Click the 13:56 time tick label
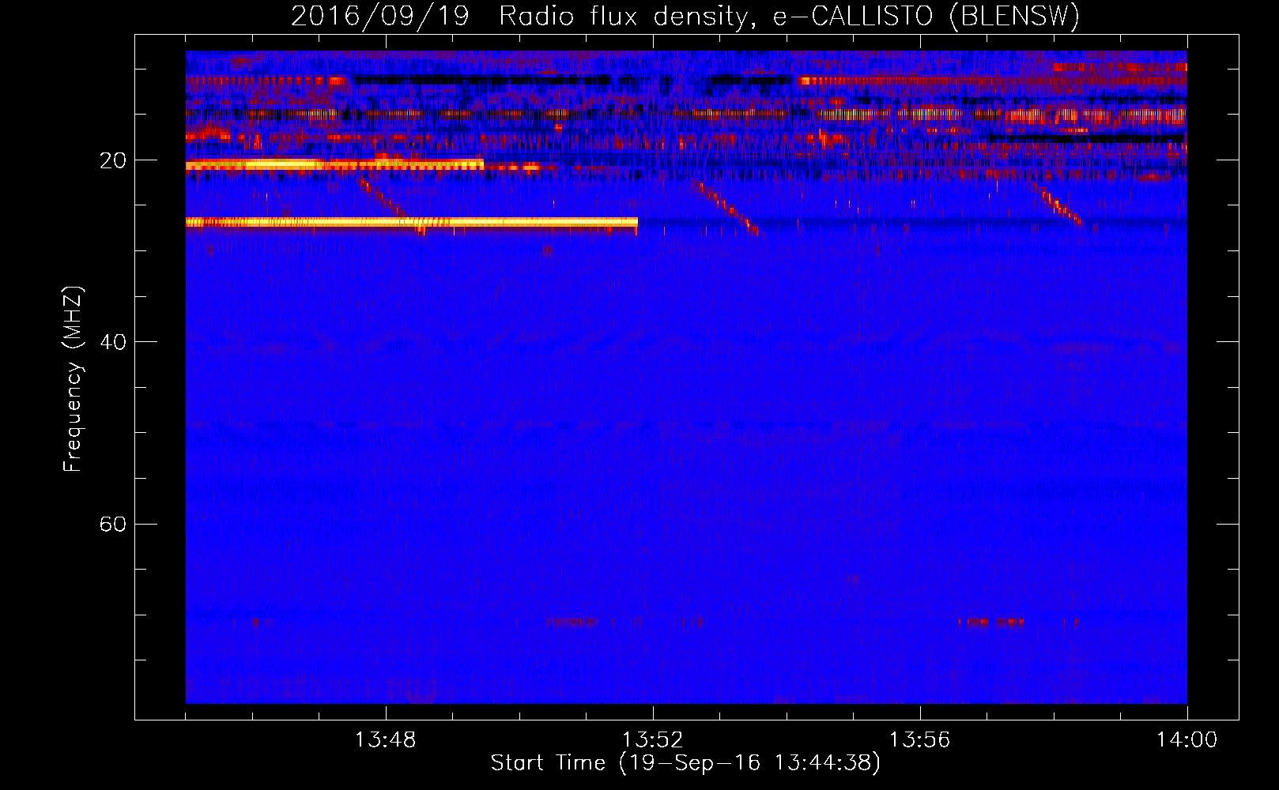The height and width of the screenshot is (790, 1279). click(x=919, y=740)
